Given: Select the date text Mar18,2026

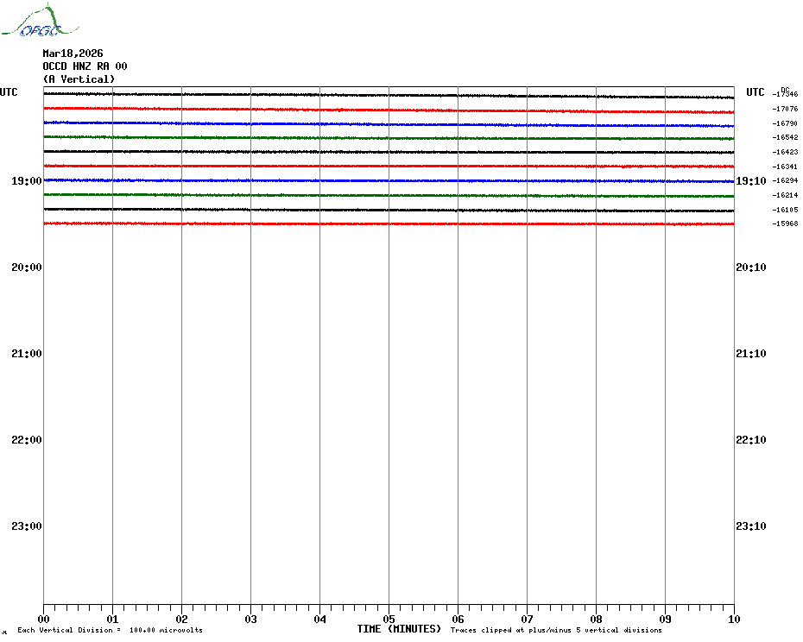Looking at the screenshot, I should tap(73, 53).
